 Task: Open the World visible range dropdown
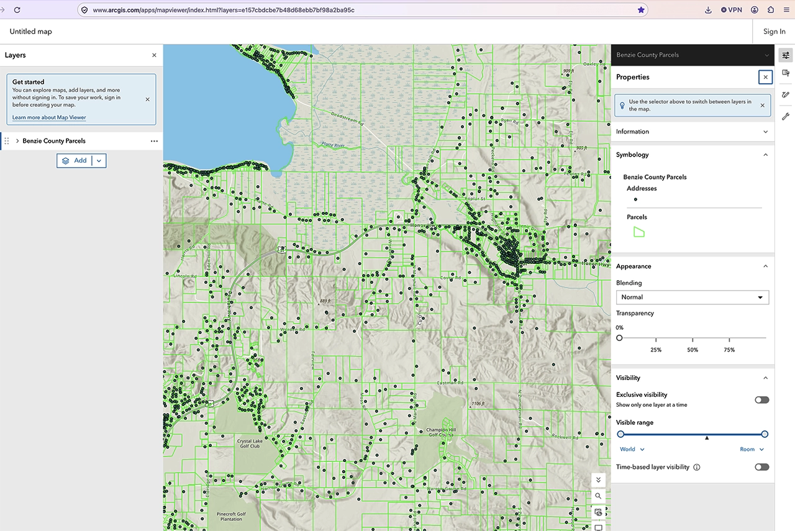click(632, 450)
